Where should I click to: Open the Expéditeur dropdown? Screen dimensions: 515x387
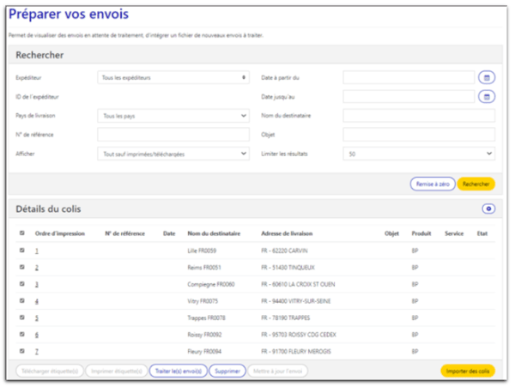coord(173,77)
